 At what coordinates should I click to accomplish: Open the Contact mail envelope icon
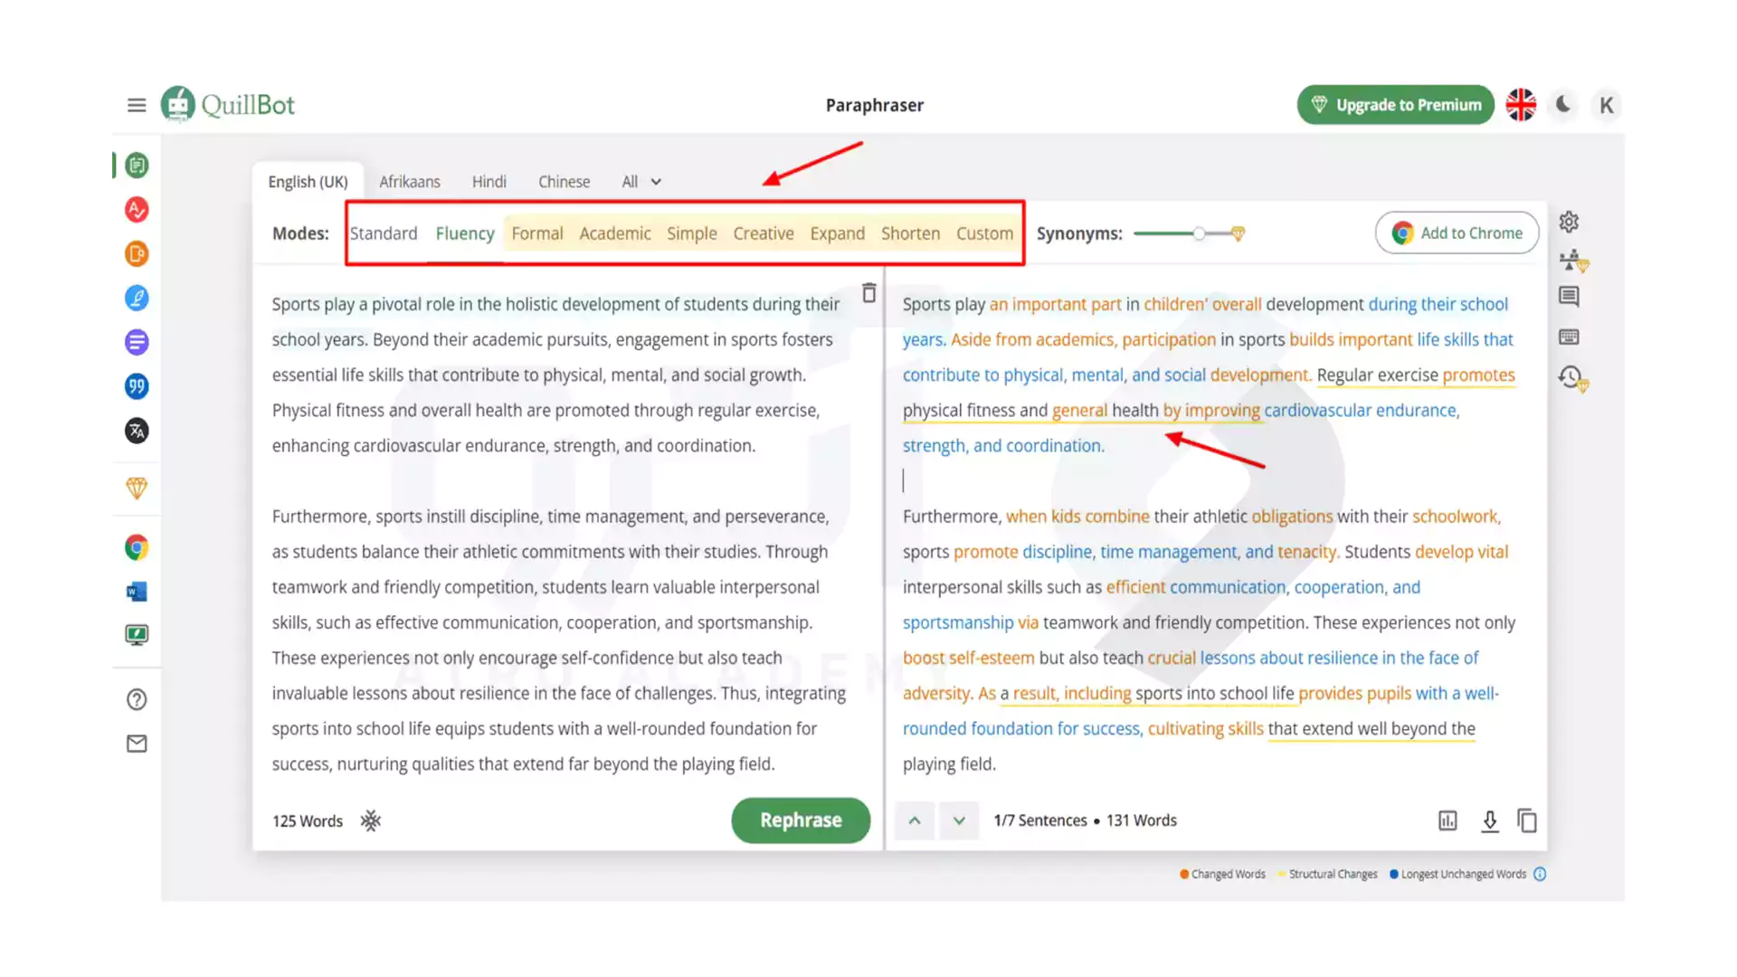click(137, 744)
